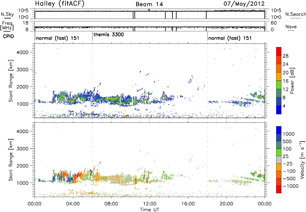This screenshot has height=212, width=306.
Task: Click the 'CPID' row label
Action: click(x=8, y=36)
